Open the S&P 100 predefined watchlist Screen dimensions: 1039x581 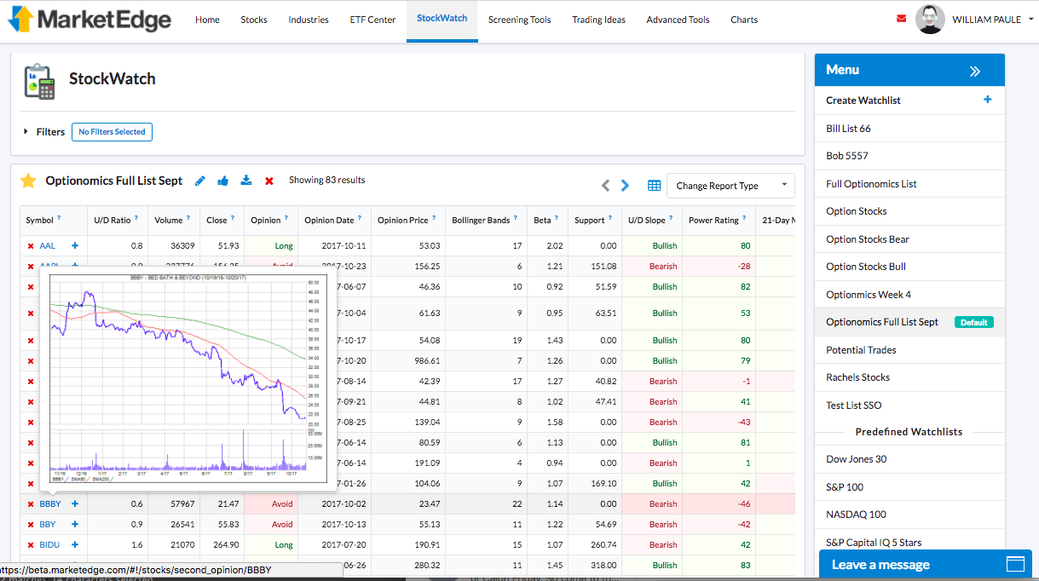click(845, 486)
